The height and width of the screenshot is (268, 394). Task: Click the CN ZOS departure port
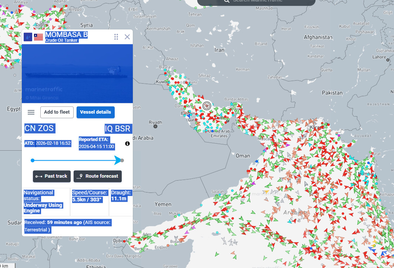39,128
